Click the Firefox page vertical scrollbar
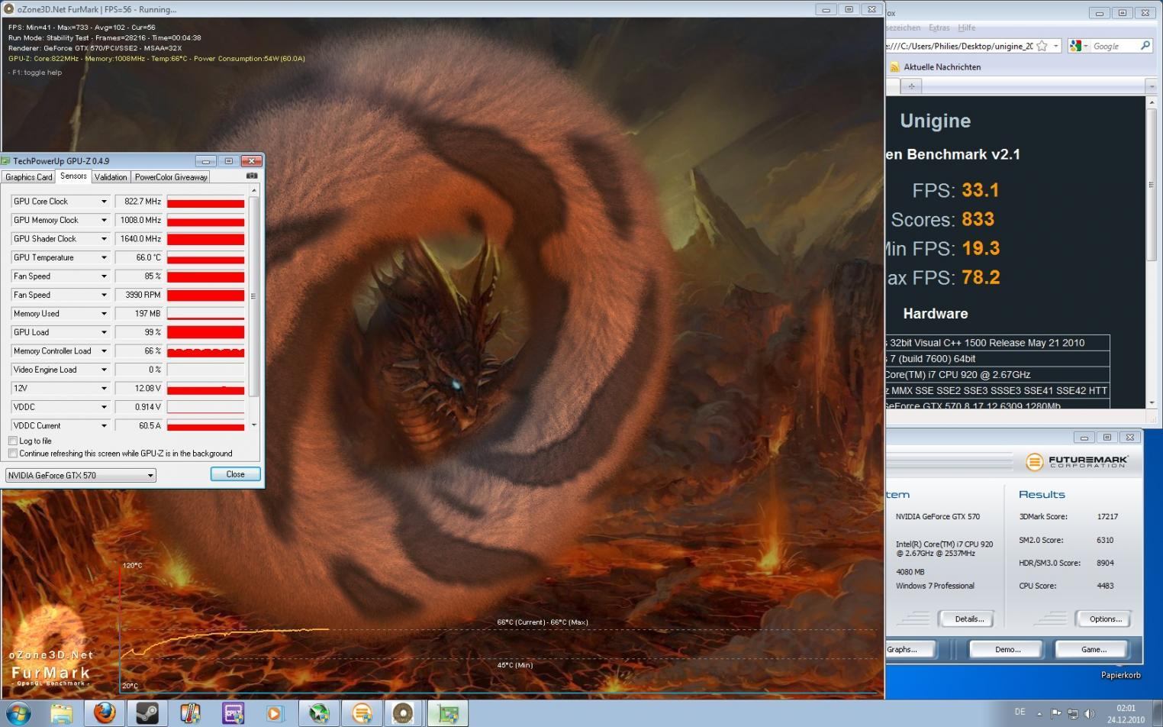This screenshot has width=1163, height=727. (x=1152, y=186)
